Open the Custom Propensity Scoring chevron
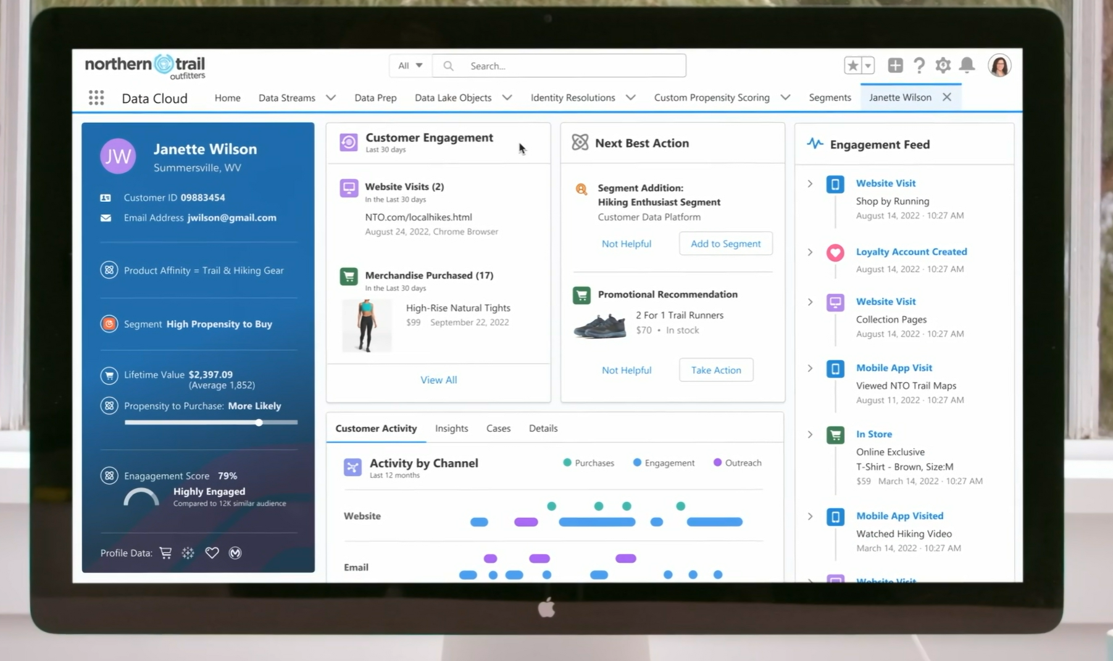The image size is (1113, 661). 785,98
